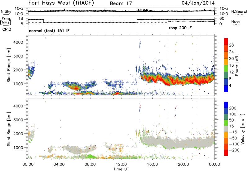Click the 'normal (fast) 151 IF' text
The width and height of the screenshot is (248, 171).
[49, 31]
